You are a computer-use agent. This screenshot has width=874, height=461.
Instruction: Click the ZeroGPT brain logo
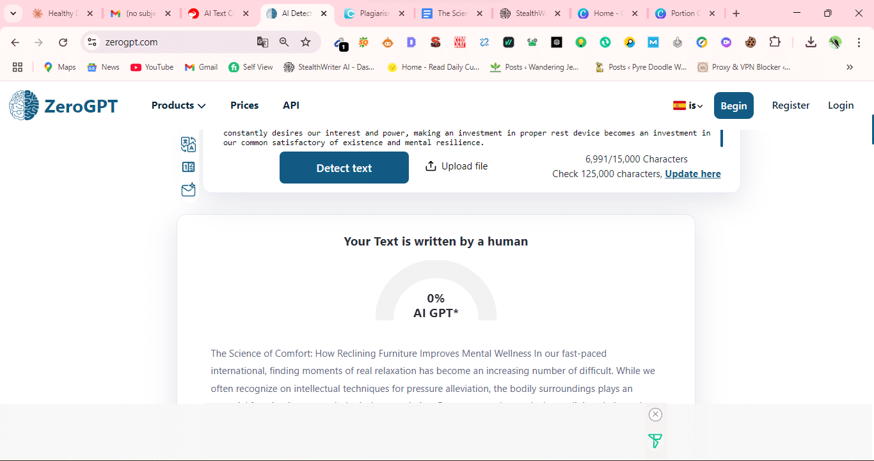(24, 105)
